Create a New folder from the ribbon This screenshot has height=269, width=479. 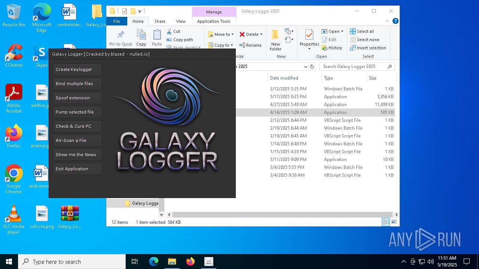tap(275, 40)
